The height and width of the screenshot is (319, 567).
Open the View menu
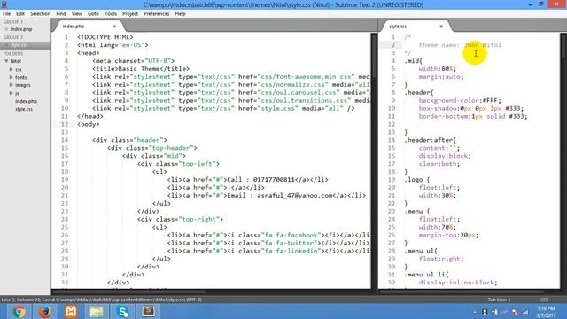(x=77, y=14)
